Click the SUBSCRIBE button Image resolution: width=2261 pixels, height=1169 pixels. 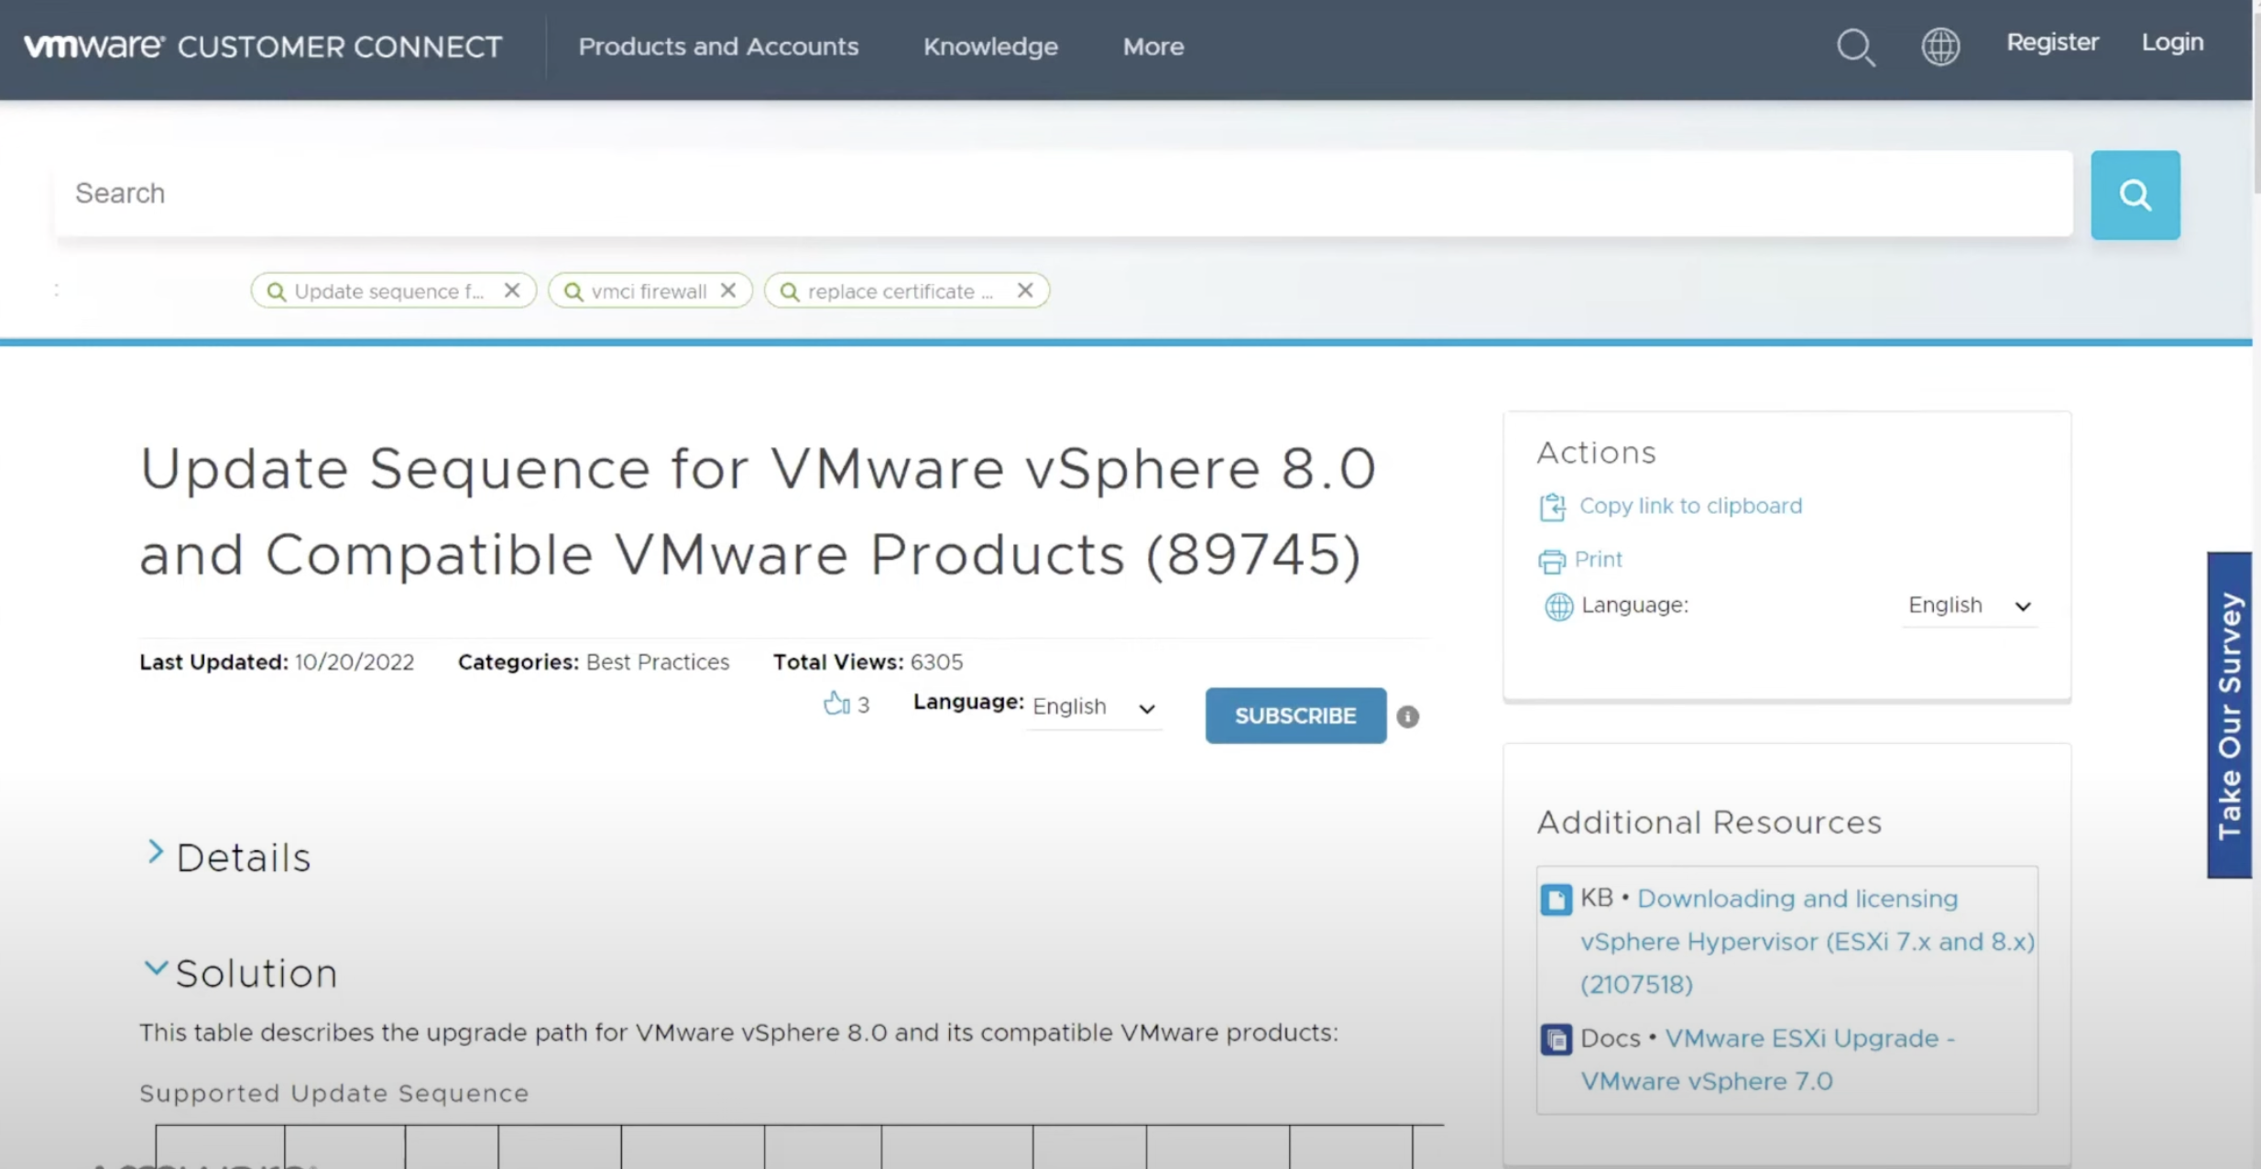[x=1295, y=716]
